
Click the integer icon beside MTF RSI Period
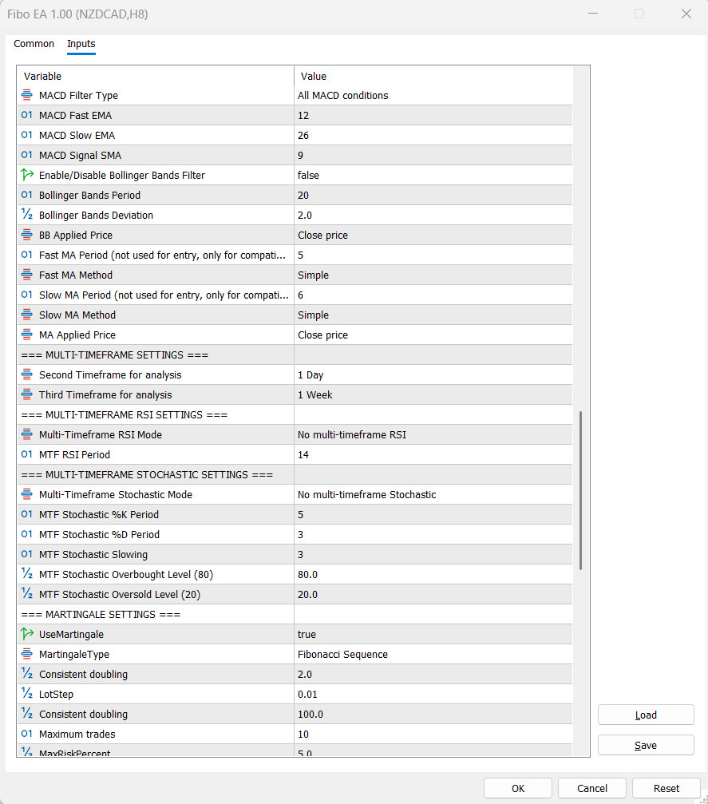pyautogui.click(x=26, y=454)
